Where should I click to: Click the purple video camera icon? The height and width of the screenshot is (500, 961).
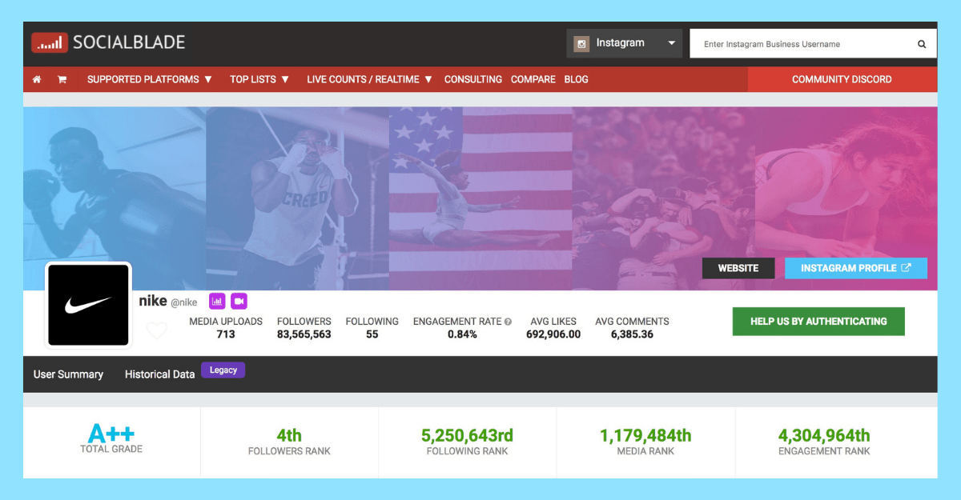239,301
